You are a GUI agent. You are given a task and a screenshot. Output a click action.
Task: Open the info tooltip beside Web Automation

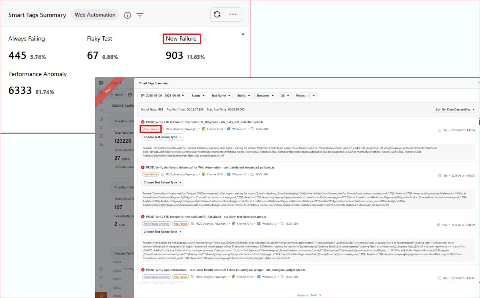click(x=127, y=15)
